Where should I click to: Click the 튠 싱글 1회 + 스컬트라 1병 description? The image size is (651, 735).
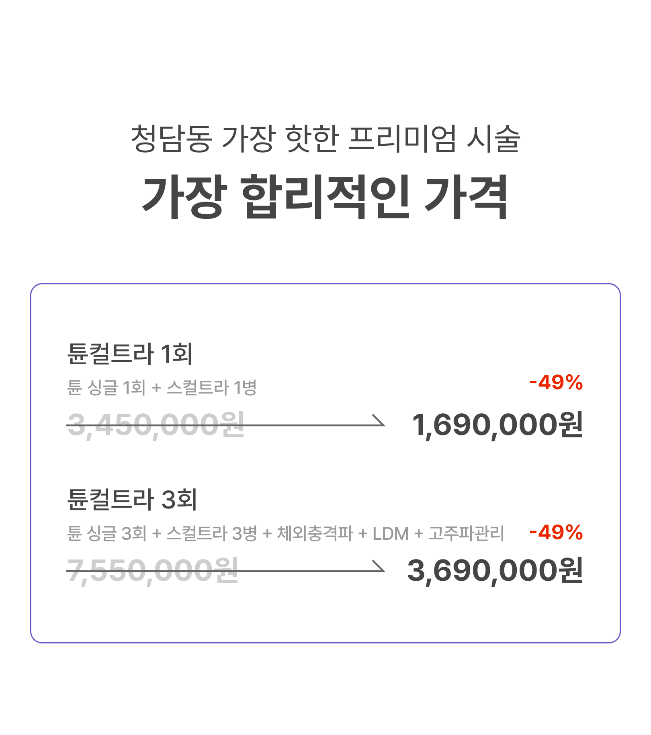pos(162,388)
